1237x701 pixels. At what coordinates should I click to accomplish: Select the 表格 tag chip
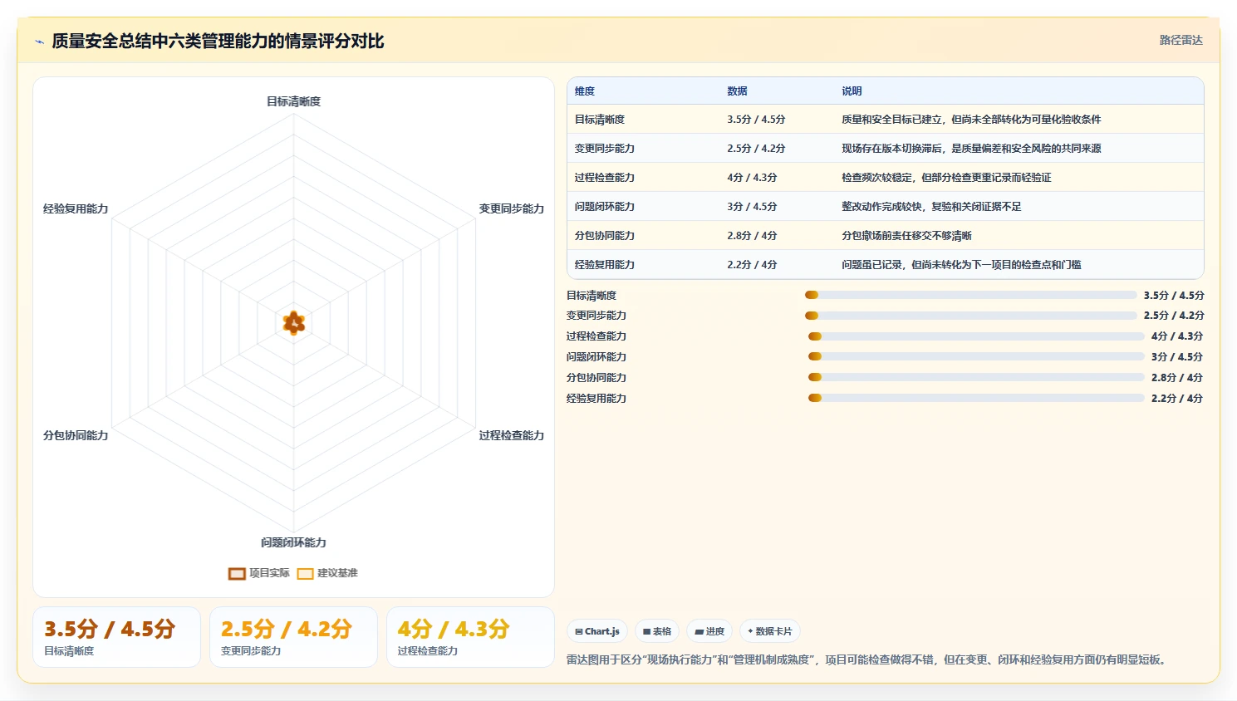pyautogui.click(x=657, y=631)
